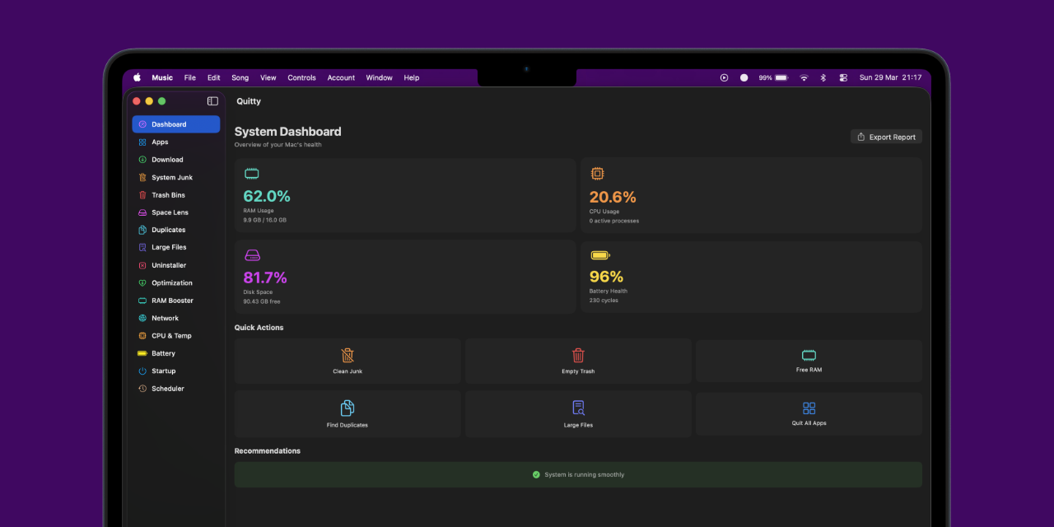The height and width of the screenshot is (527, 1054).
Task: Click the Wi-Fi menu bar icon
Action: pyautogui.click(x=804, y=77)
